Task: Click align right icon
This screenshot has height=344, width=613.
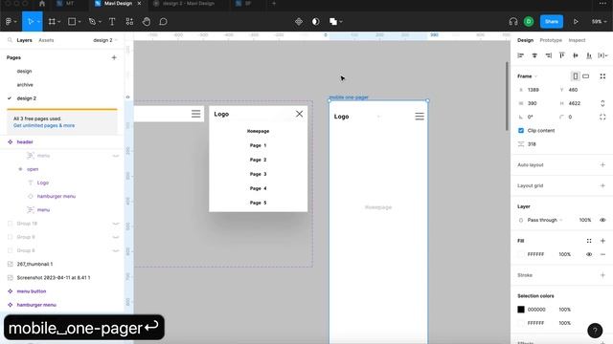Action: [x=549, y=55]
